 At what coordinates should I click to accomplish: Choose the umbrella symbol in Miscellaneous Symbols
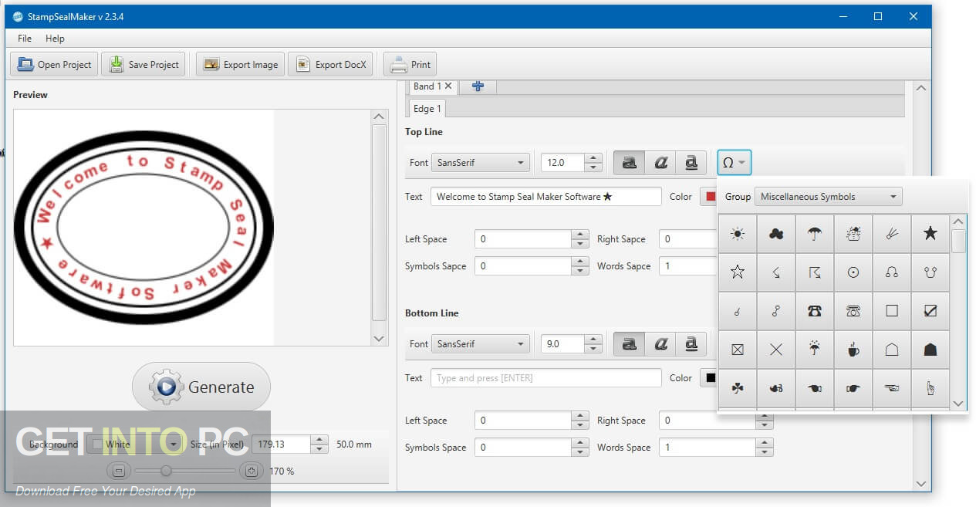814,233
